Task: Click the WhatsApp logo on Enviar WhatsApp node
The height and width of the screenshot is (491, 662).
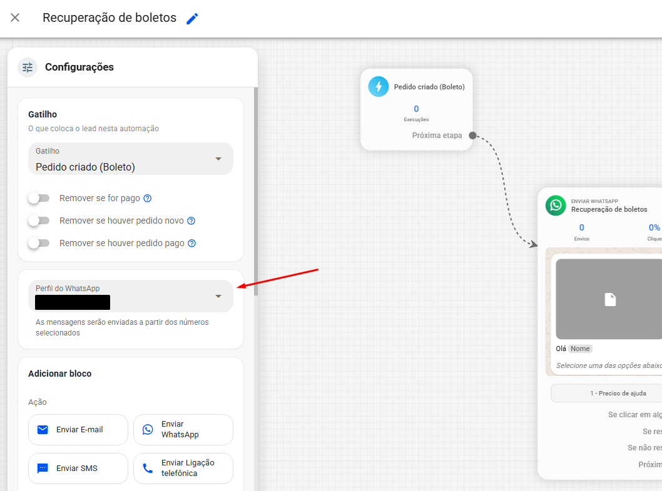Action: pyautogui.click(x=556, y=206)
